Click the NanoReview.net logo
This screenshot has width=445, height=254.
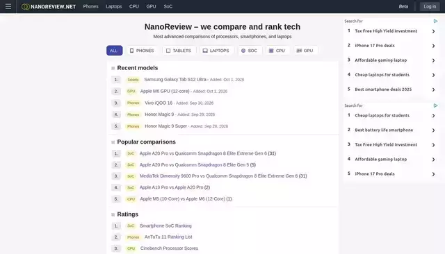(x=49, y=6)
